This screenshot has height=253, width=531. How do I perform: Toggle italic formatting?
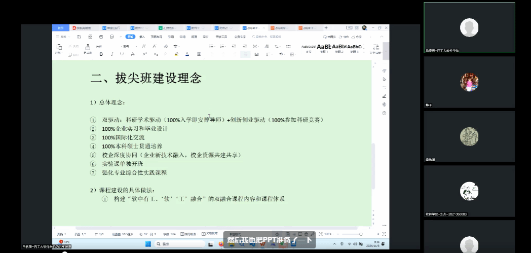pos(111,54)
